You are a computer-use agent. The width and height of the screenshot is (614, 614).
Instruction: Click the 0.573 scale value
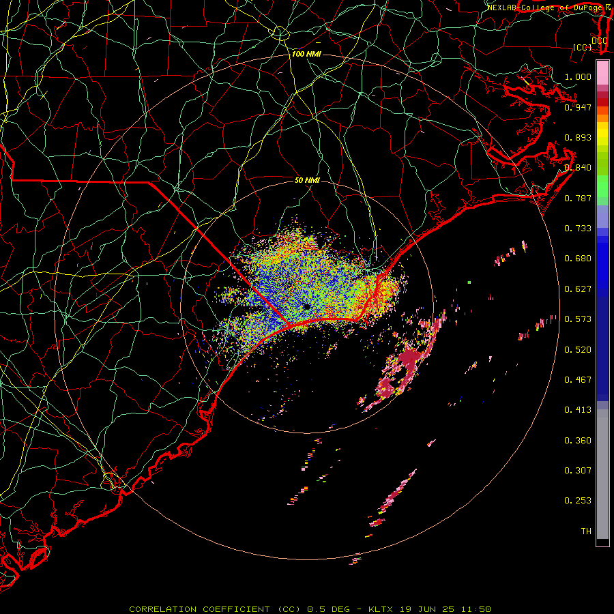click(x=578, y=319)
